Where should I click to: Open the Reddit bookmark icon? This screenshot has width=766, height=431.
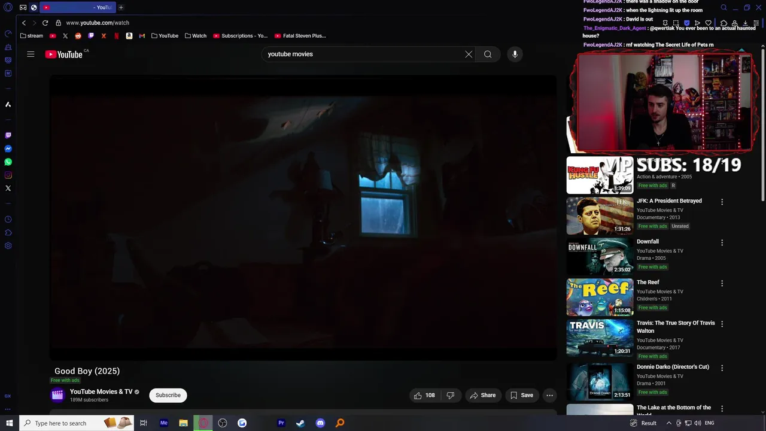[x=78, y=36]
